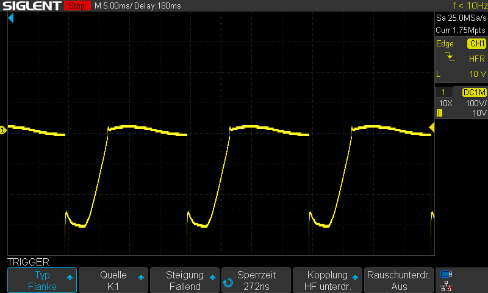This screenshot has height=293, width=488.
Task: Select the channel 1 tab
Action: tap(443, 92)
